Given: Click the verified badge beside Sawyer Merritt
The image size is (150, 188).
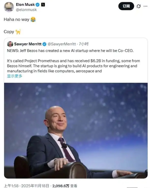Looking at the screenshot, I should tap(44, 44).
